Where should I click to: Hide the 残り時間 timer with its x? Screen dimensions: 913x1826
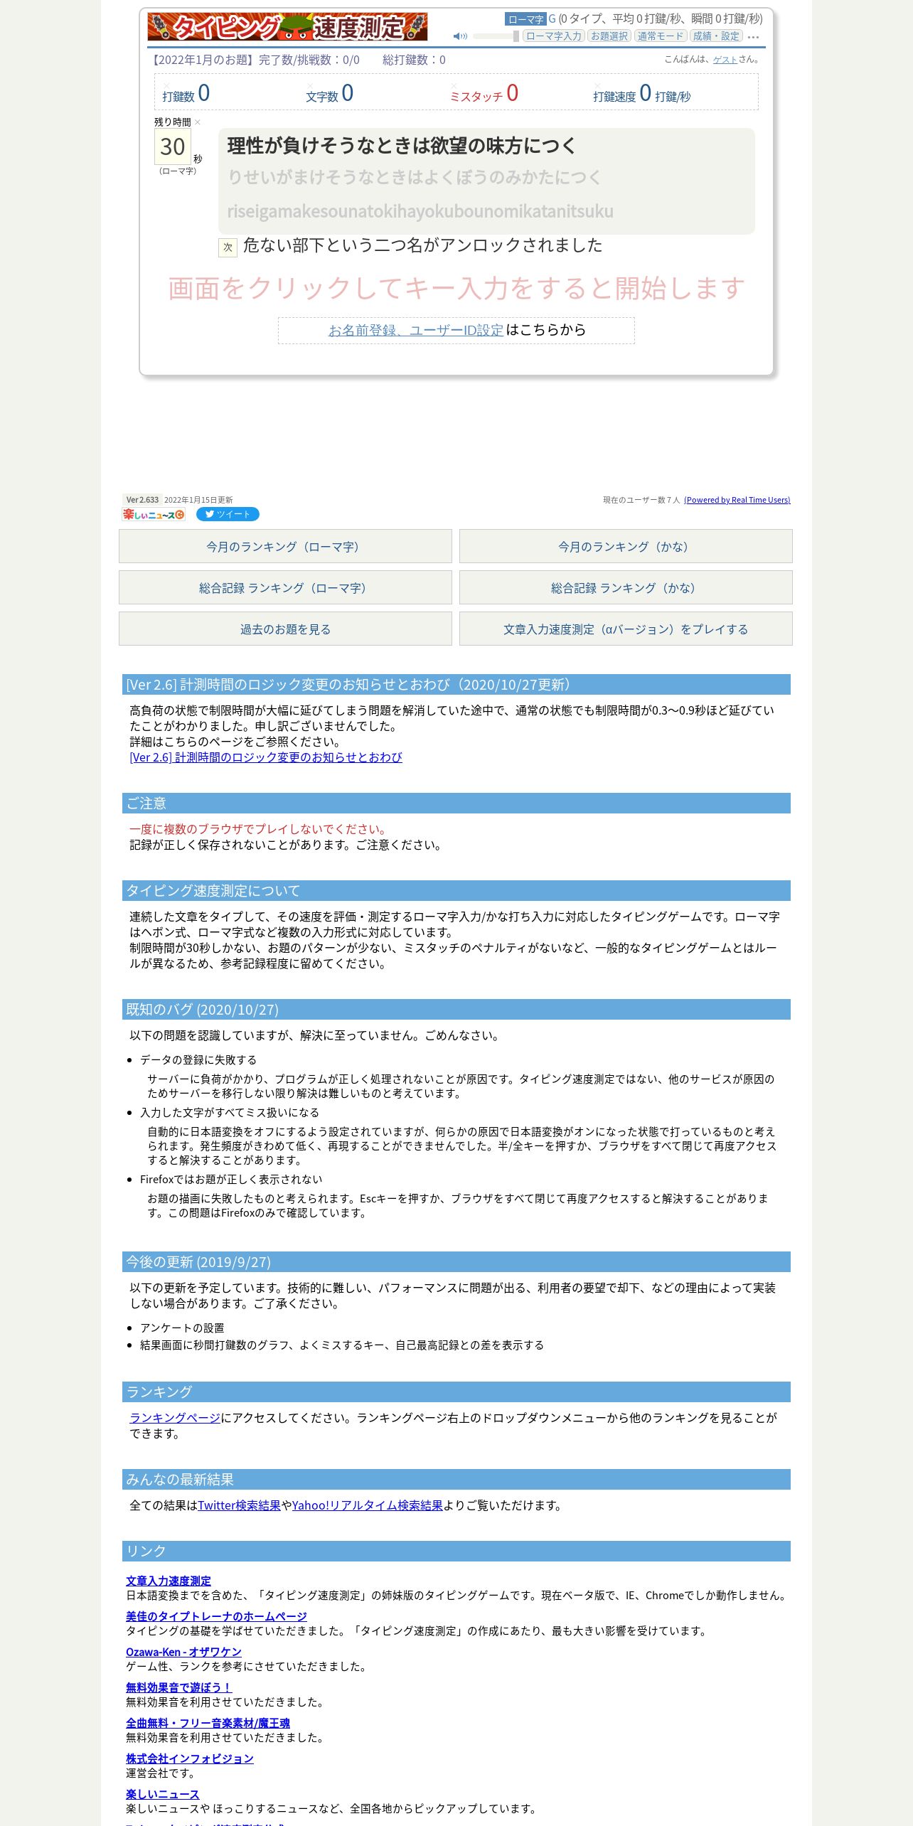tap(198, 122)
